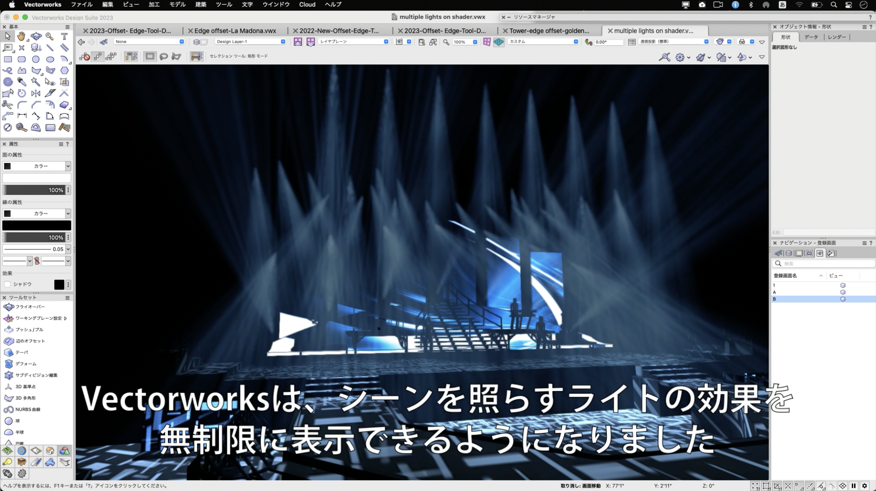Select the Spiral tool
876x491 pixels.
click(x=8, y=82)
